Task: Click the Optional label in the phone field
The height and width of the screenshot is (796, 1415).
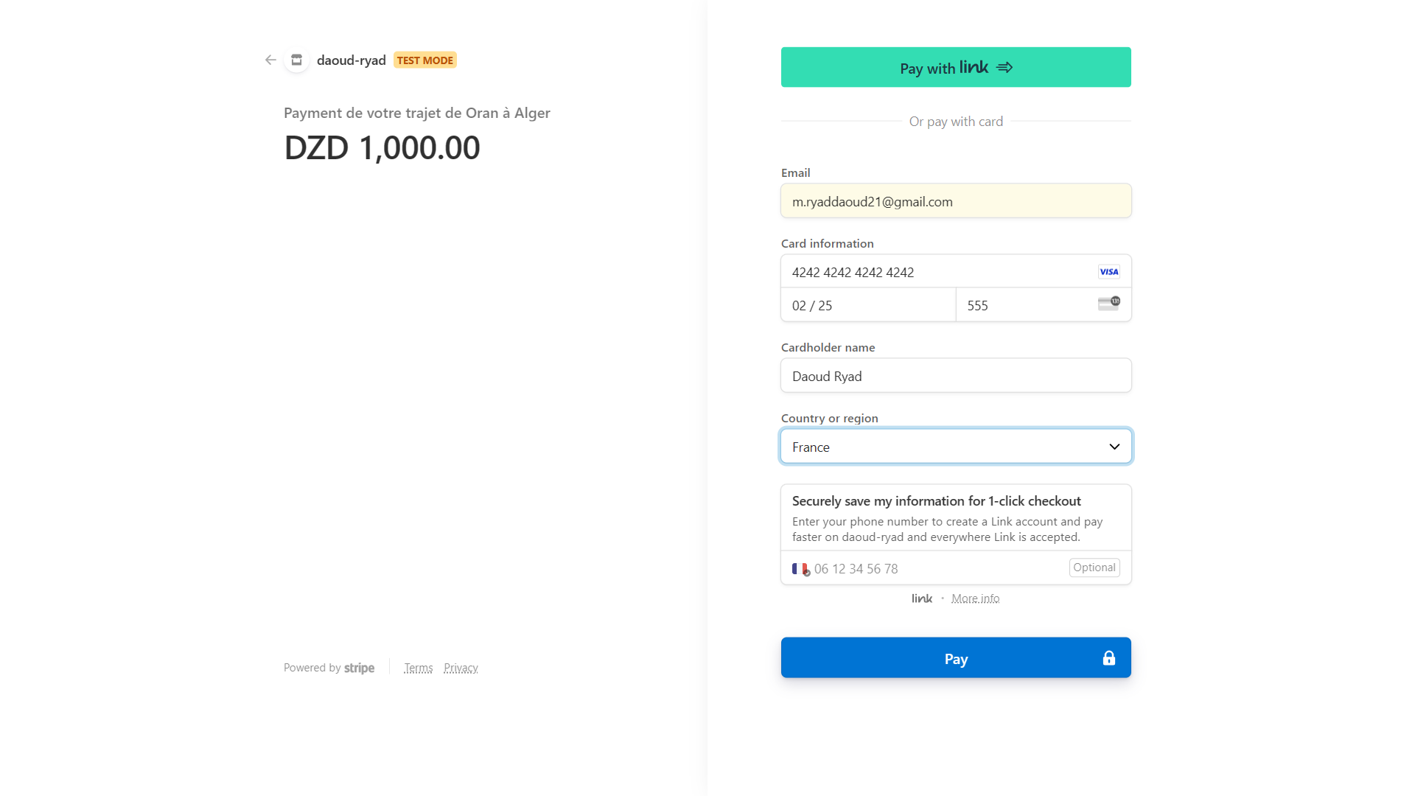Action: click(1094, 568)
